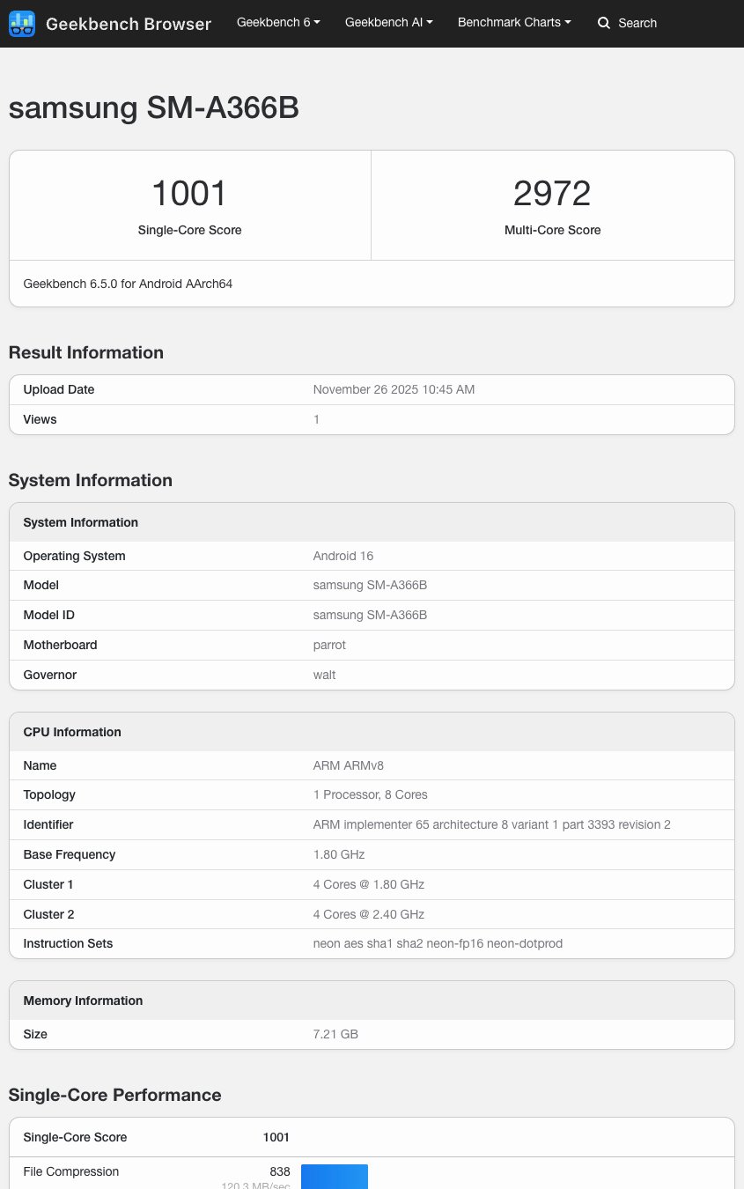
Task: Open the Geekbench AI dropdown menu
Action: point(388,22)
